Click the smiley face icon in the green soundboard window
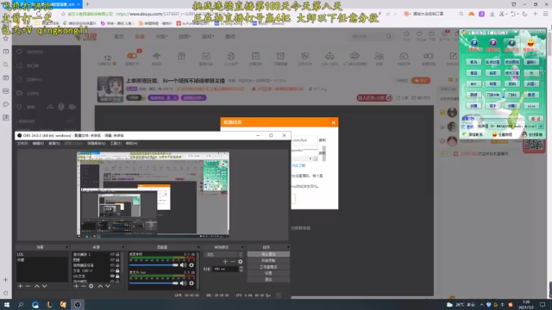Image resolution: width=552 pixels, height=310 pixels. coord(530,43)
